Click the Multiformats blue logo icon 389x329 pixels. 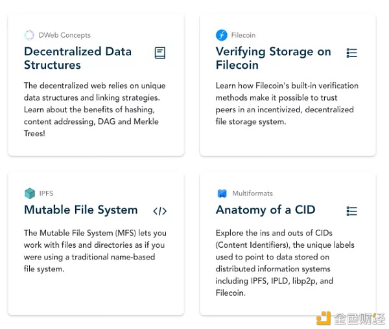coord(222,193)
